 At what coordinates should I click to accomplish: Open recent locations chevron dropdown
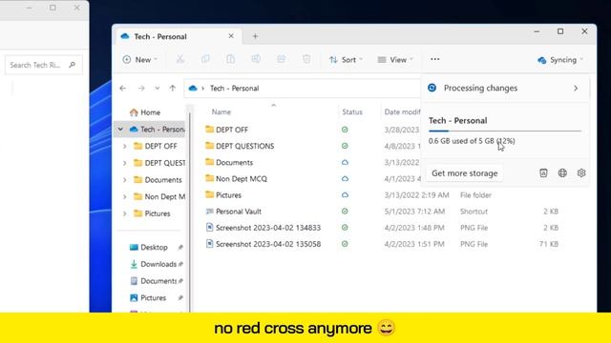coord(157,89)
